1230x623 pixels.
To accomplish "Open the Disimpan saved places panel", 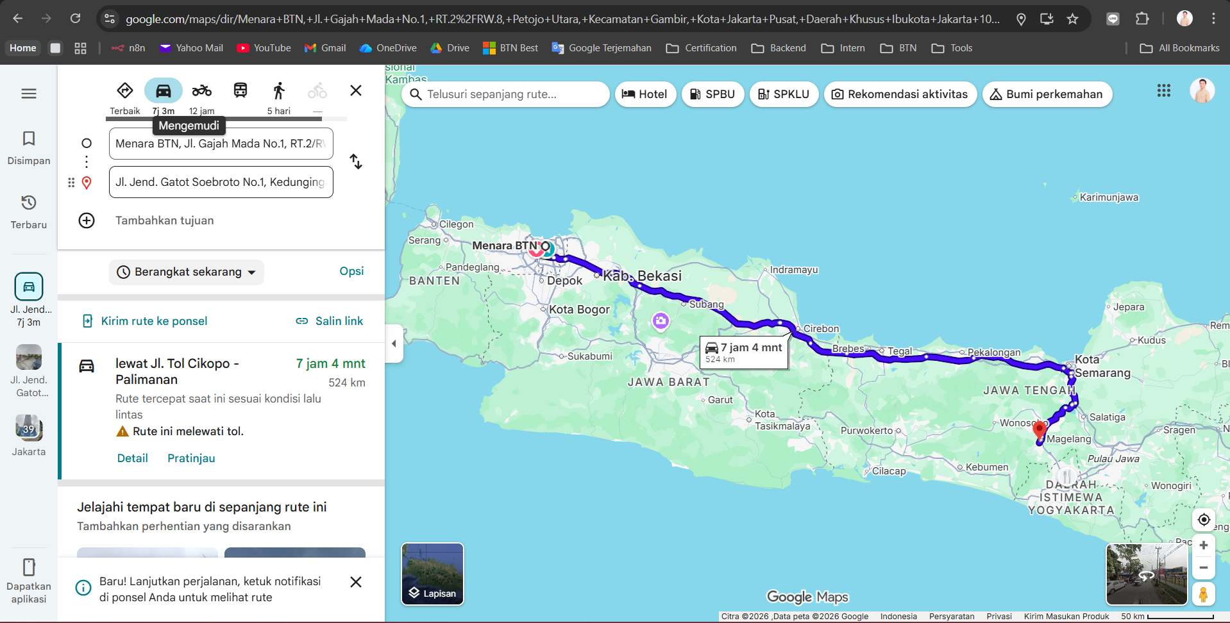I will 29,147.
